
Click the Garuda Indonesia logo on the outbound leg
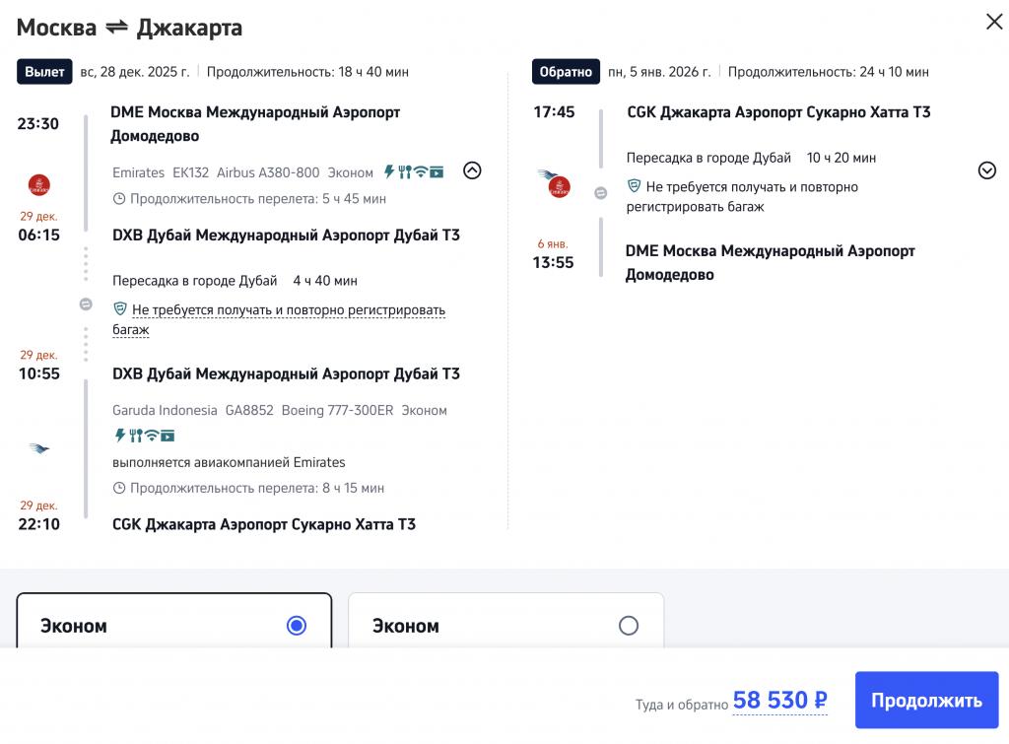(39, 448)
